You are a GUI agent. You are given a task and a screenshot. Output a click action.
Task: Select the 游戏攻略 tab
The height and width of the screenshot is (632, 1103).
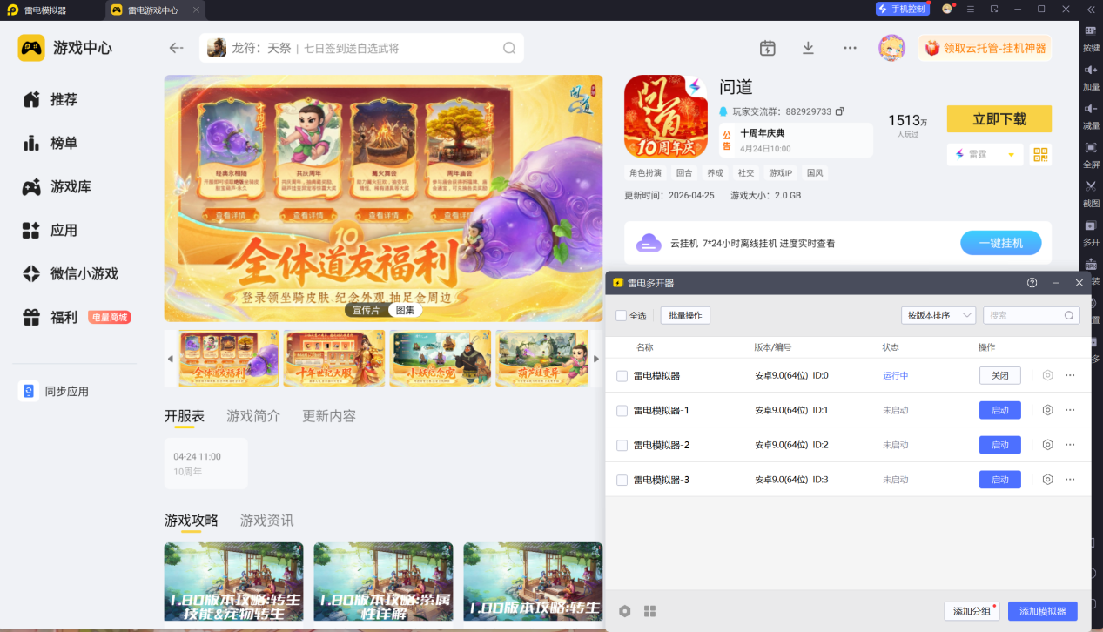[192, 521]
